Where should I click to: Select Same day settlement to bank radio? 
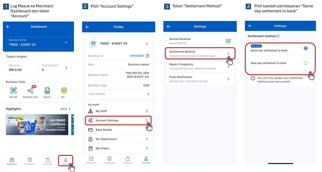(305, 48)
